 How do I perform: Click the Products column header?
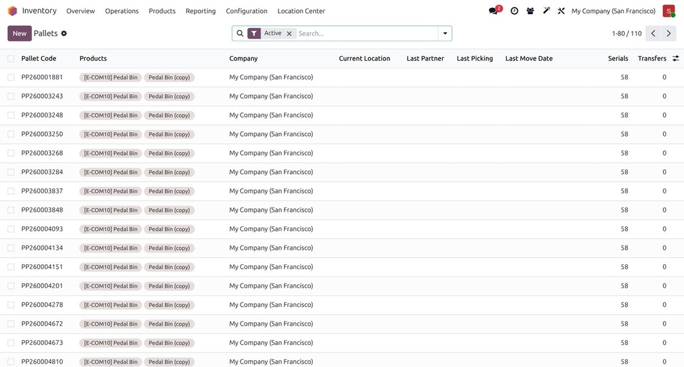pyautogui.click(x=93, y=59)
